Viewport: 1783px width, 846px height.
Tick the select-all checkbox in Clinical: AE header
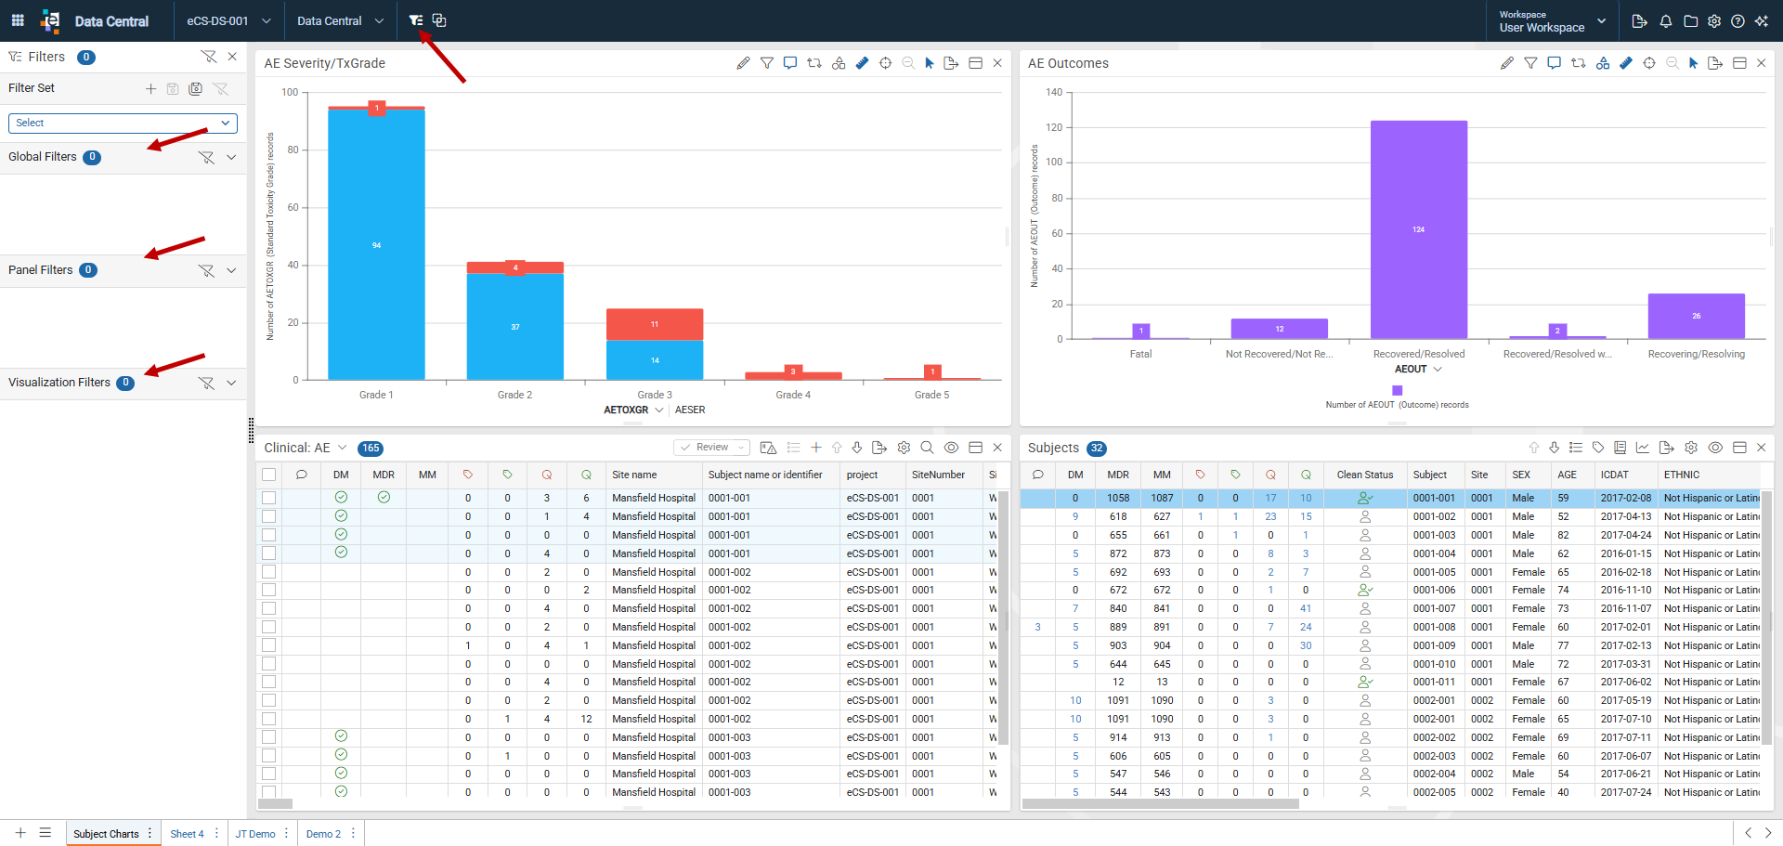click(x=269, y=475)
